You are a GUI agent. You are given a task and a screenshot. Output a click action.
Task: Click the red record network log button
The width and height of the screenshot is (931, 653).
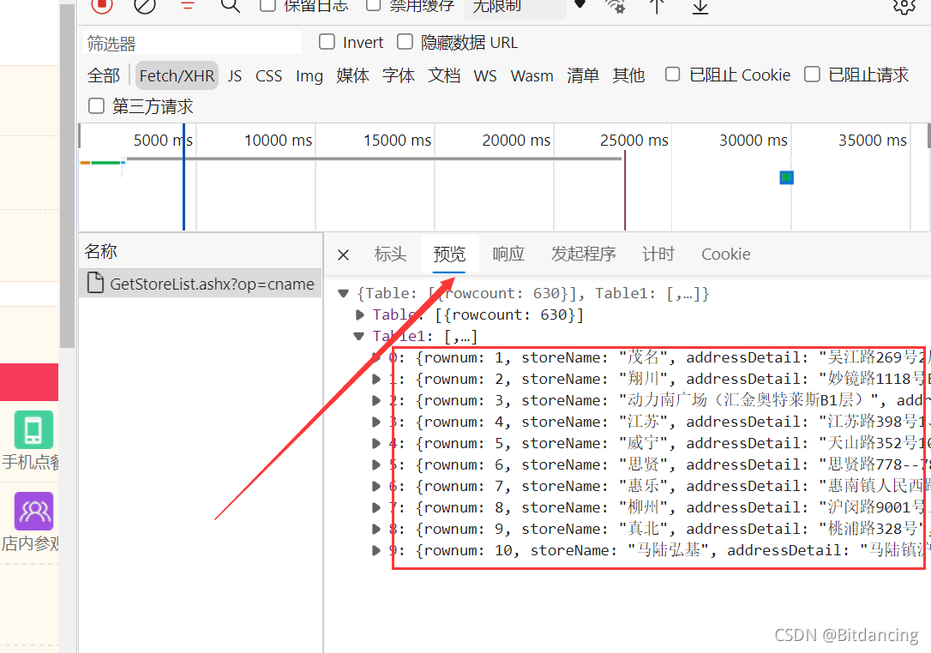pyautogui.click(x=102, y=4)
